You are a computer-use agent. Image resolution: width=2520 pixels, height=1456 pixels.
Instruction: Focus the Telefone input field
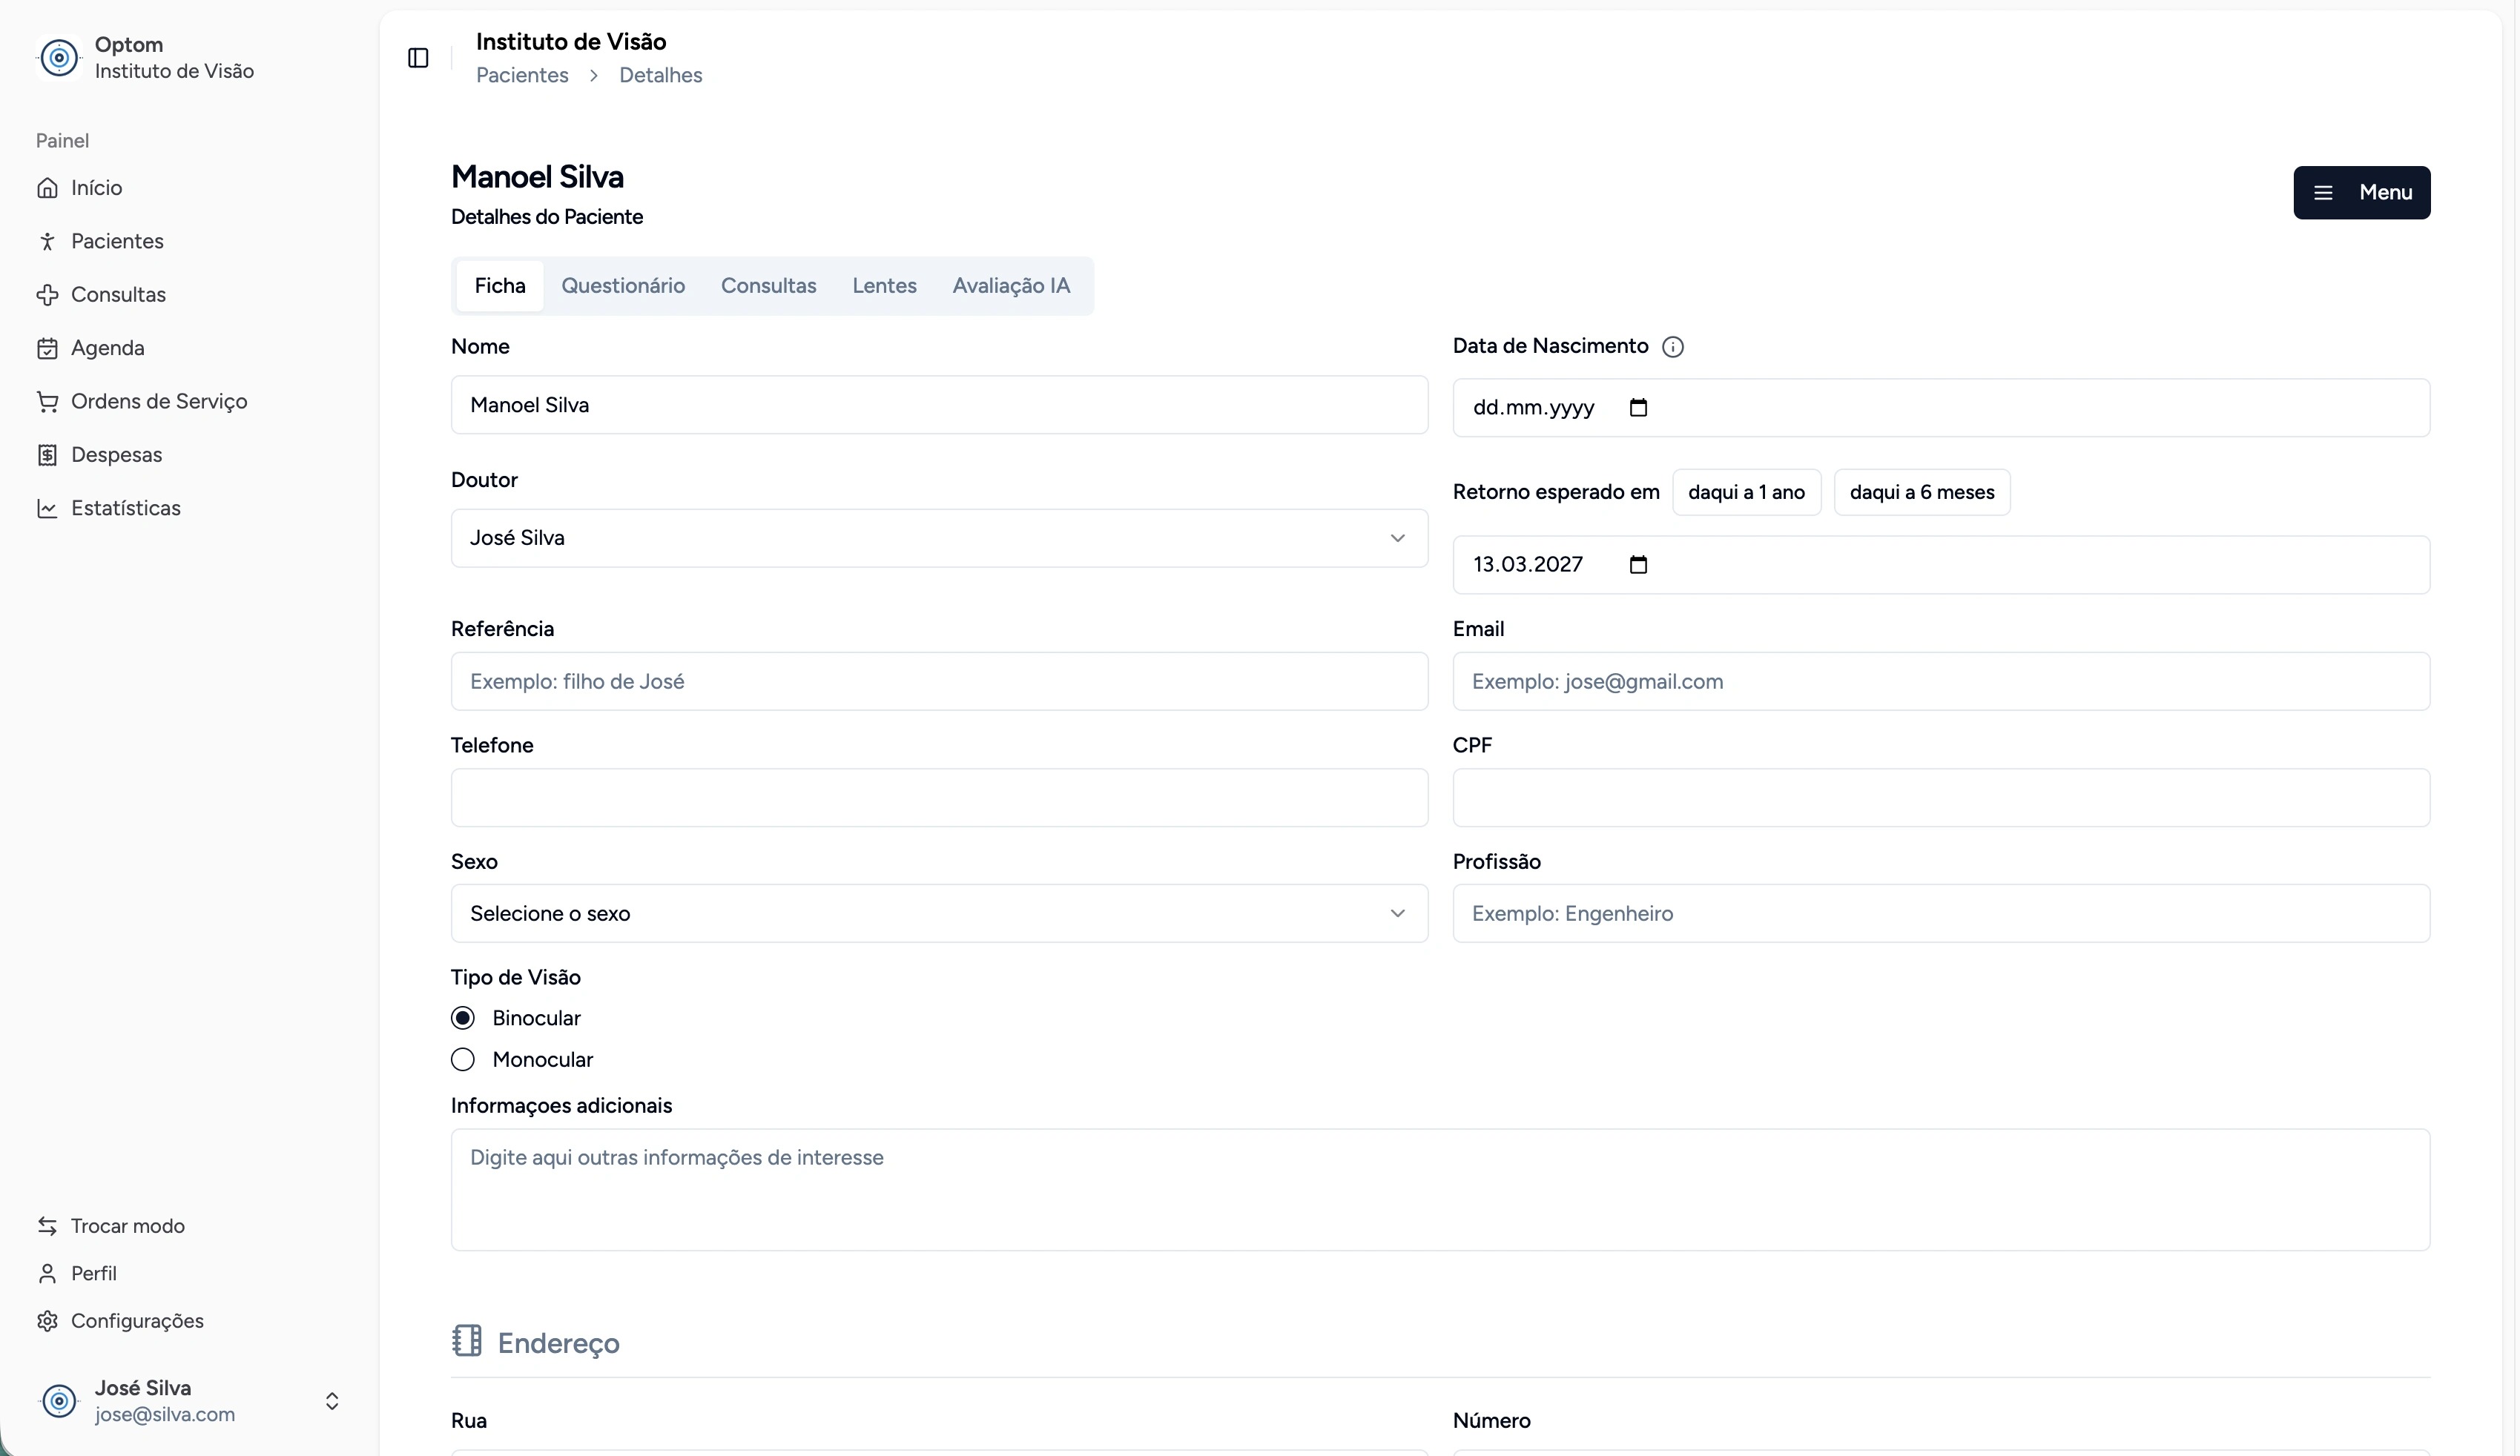tap(938, 798)
